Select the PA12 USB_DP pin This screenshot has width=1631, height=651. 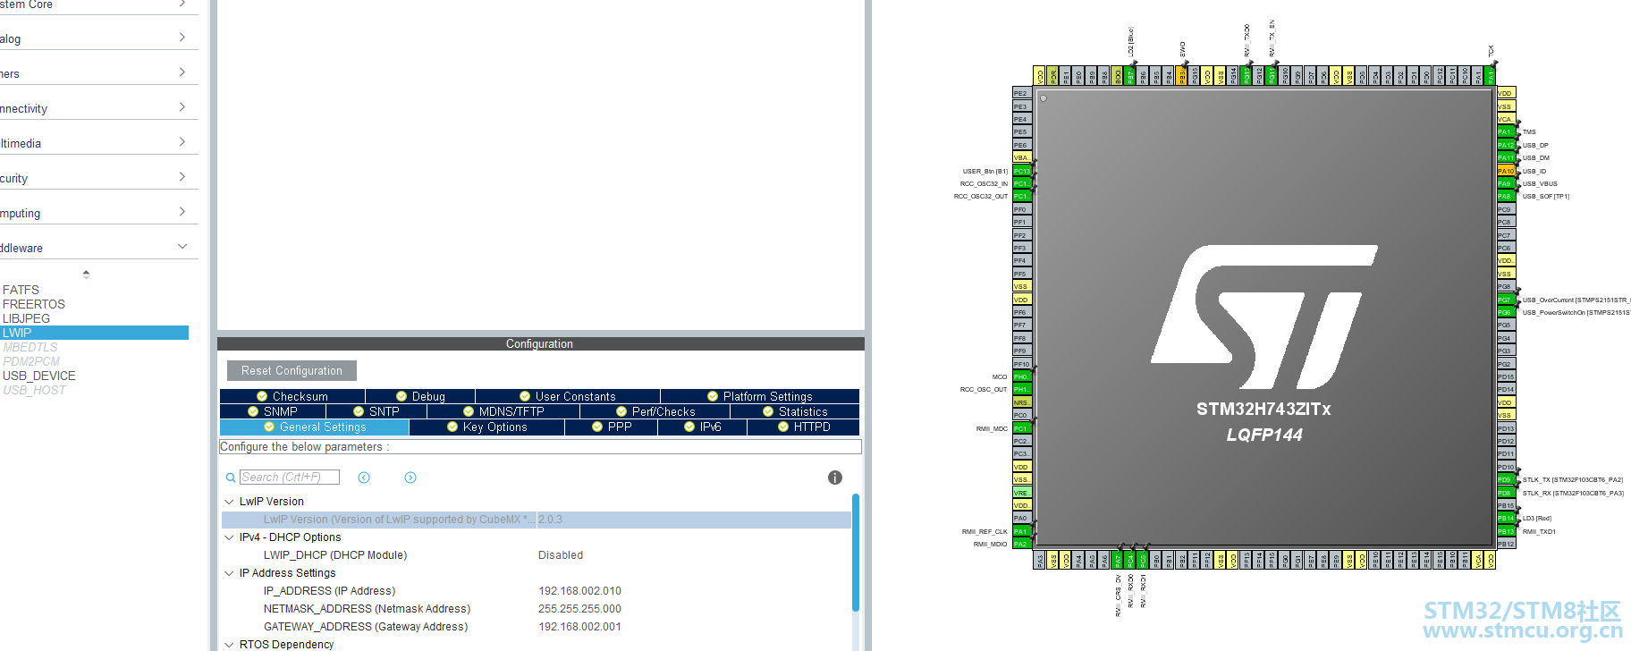[1507, 145]
